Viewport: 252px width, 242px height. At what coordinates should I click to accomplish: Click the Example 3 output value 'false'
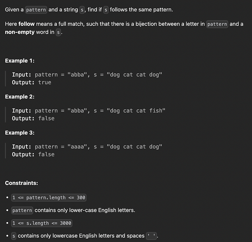[x=46, y=154]
